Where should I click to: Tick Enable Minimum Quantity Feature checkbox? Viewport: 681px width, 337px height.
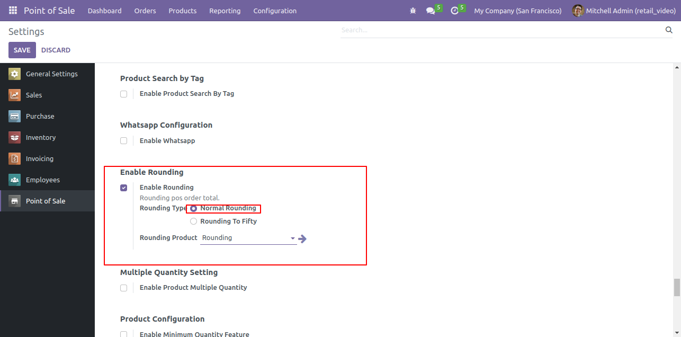(x=123, y=334)
